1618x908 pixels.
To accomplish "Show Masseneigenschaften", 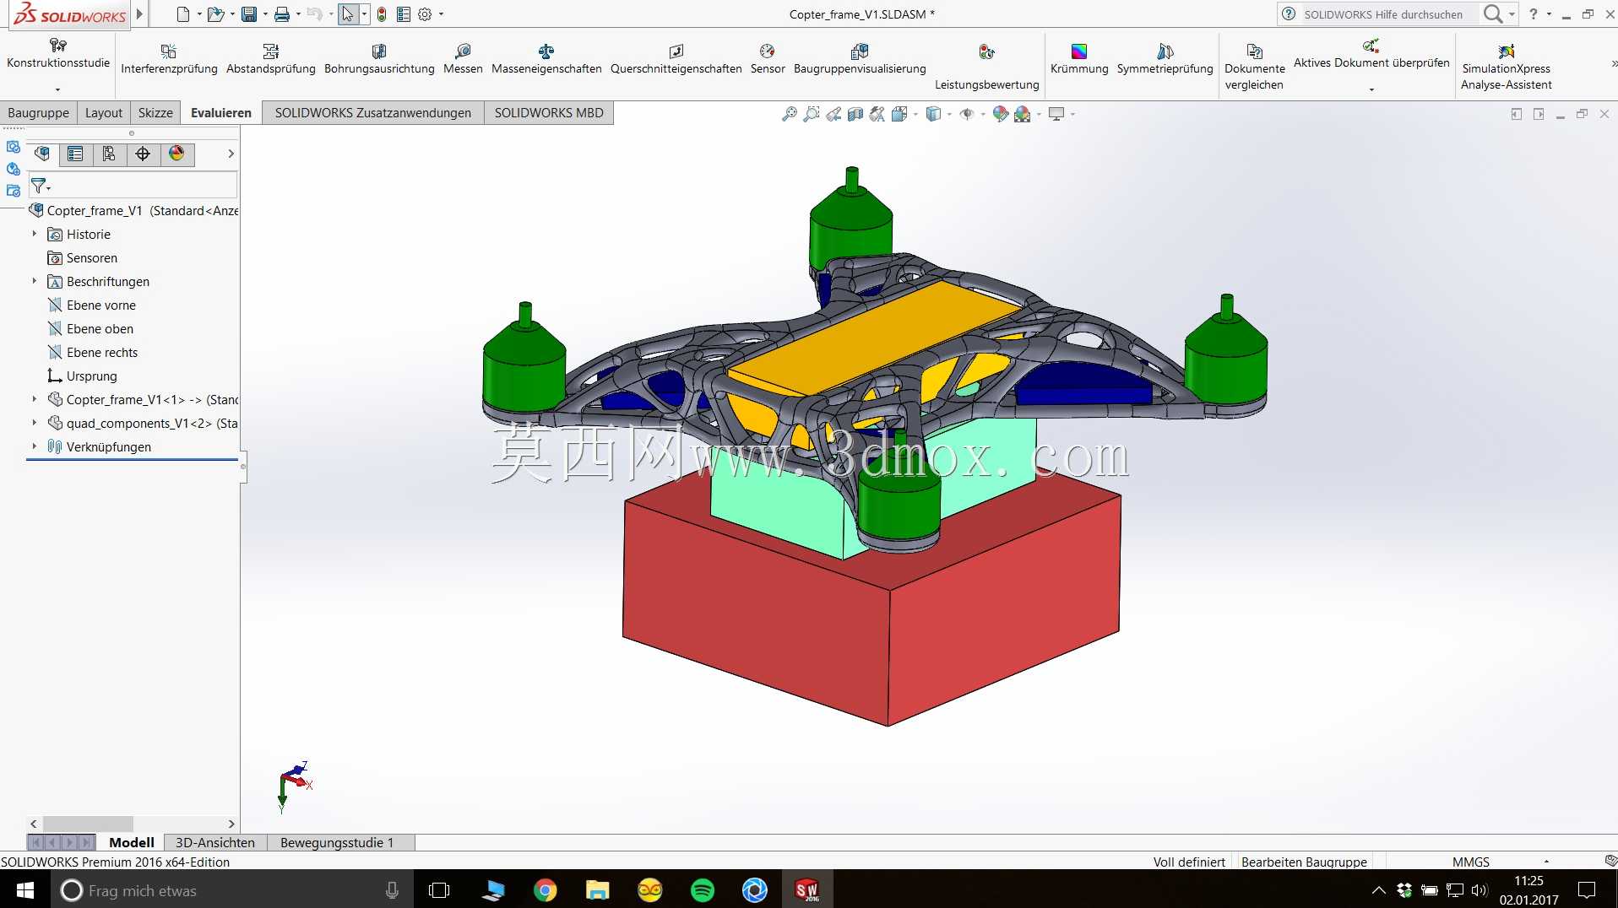I will [546, 59].
